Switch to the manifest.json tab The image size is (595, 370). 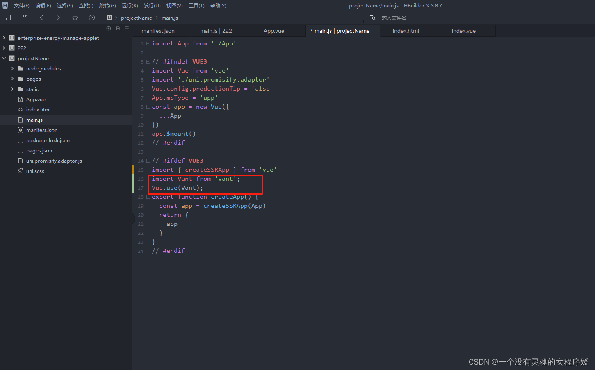[162, 31]
